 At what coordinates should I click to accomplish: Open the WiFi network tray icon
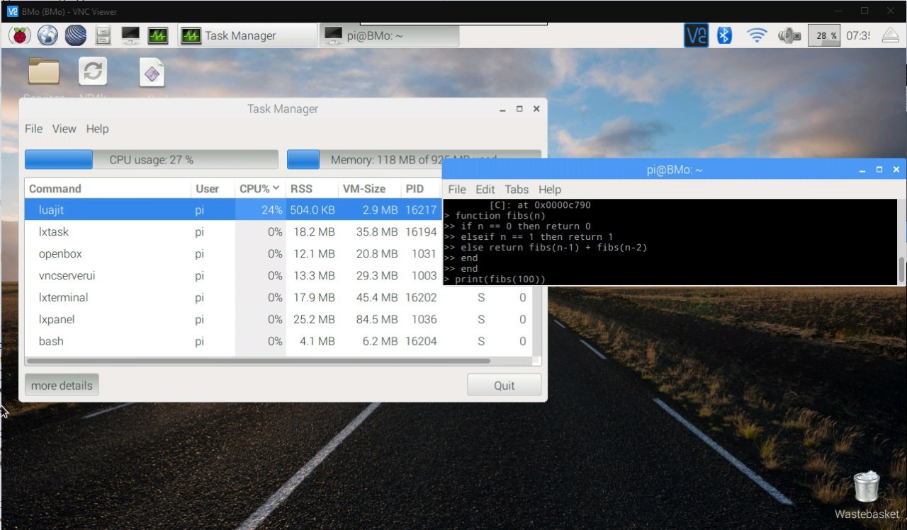tap(757, 35)
